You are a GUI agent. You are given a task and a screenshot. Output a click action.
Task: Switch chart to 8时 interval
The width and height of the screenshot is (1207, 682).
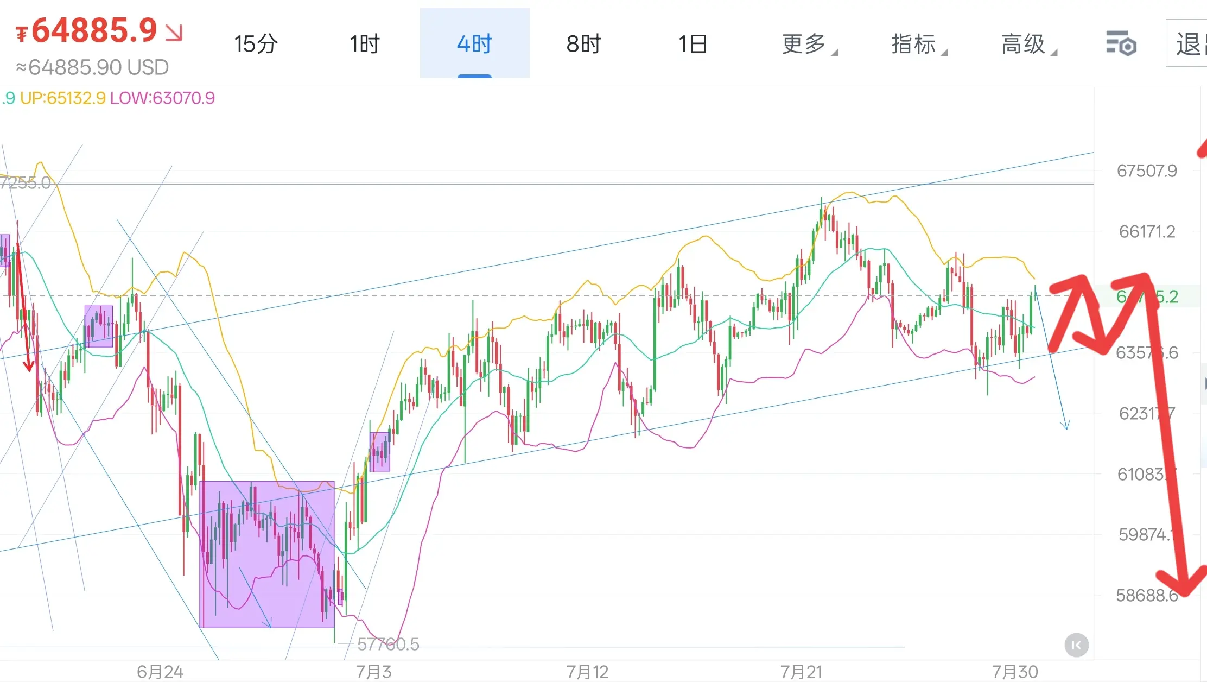[584, 44]
